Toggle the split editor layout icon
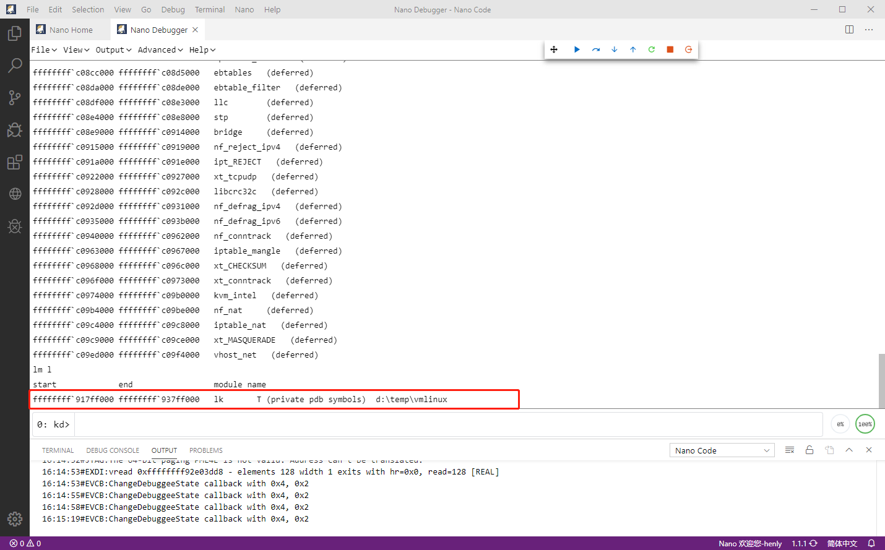The height and width of the screenshot is (550, 885). coord(848,29)
